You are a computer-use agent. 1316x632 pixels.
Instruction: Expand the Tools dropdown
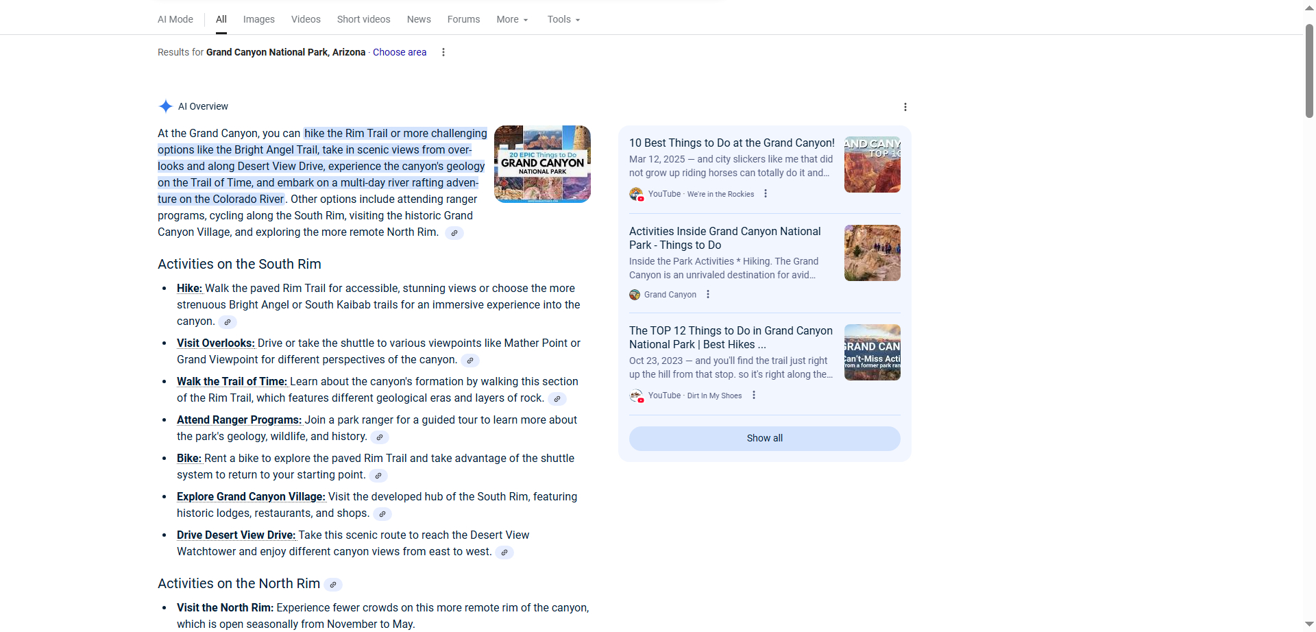pos(563,19)
